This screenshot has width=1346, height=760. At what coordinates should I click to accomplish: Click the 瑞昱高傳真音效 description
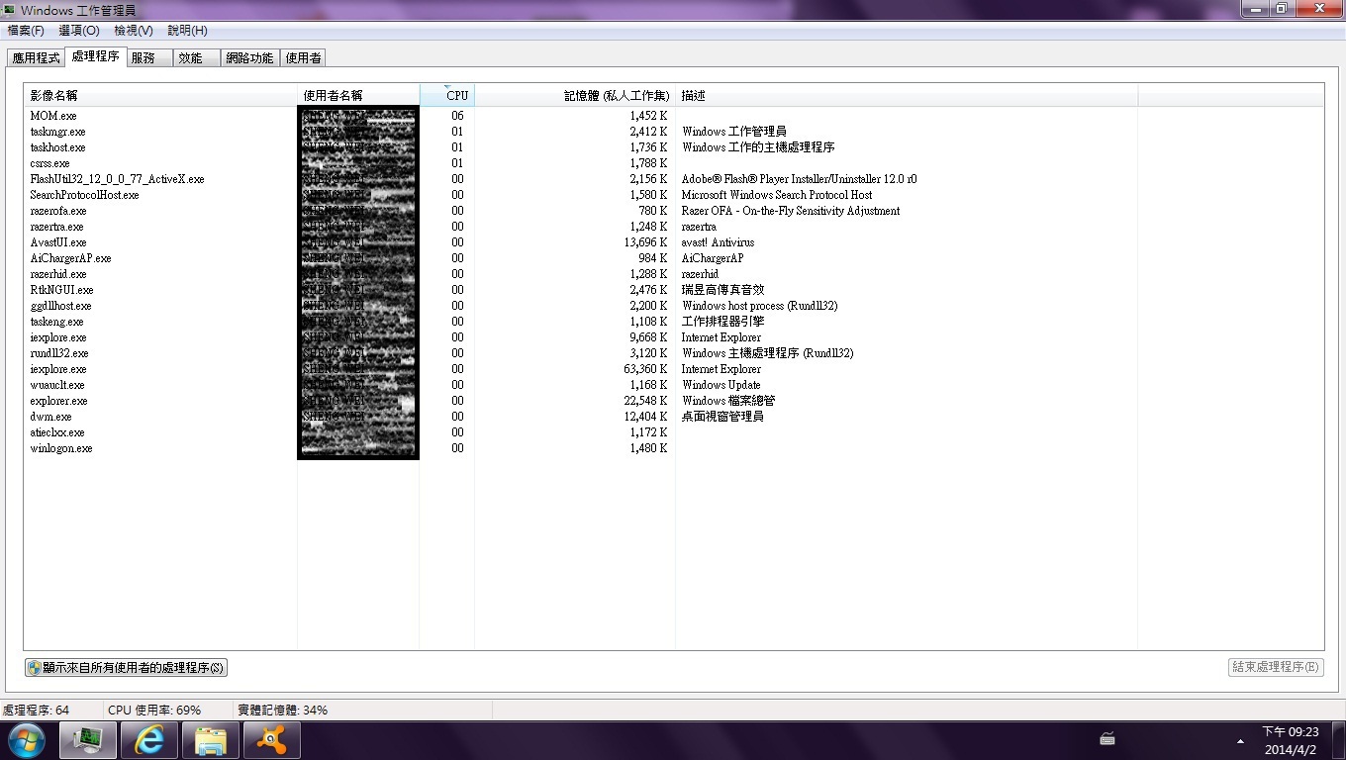click(722, 290)
